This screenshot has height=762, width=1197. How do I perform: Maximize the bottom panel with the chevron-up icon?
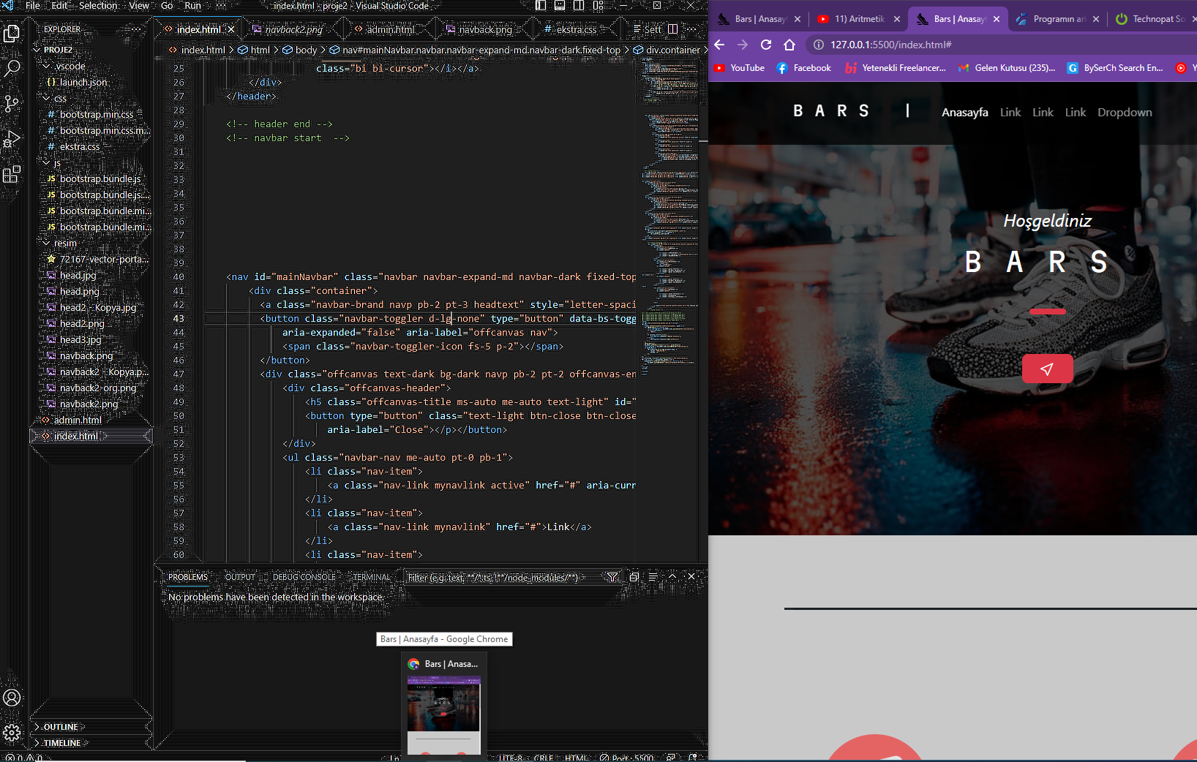pos(672,577)
